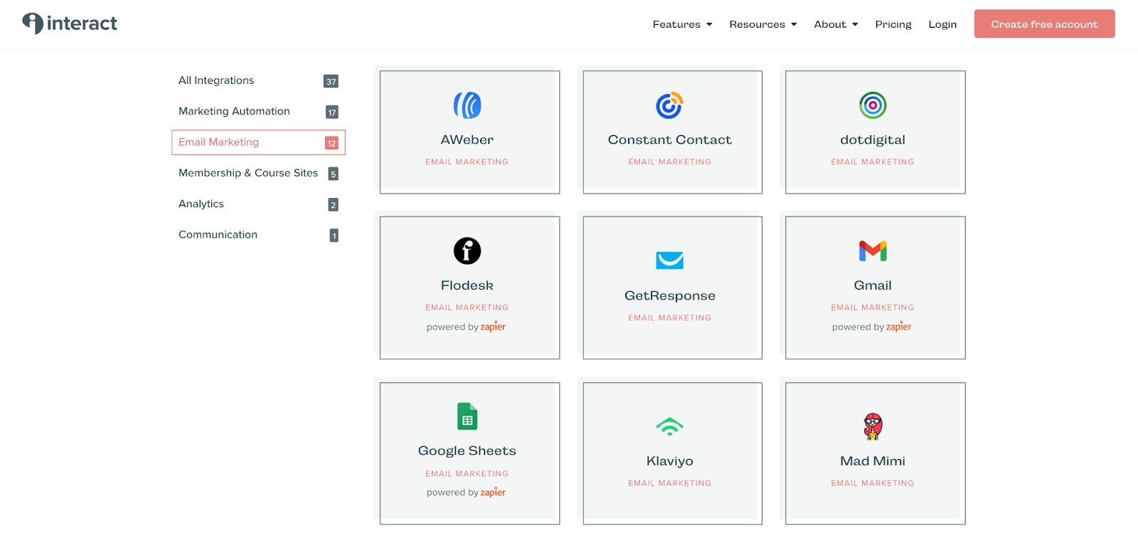Select Analytics filter

[258, 204]
